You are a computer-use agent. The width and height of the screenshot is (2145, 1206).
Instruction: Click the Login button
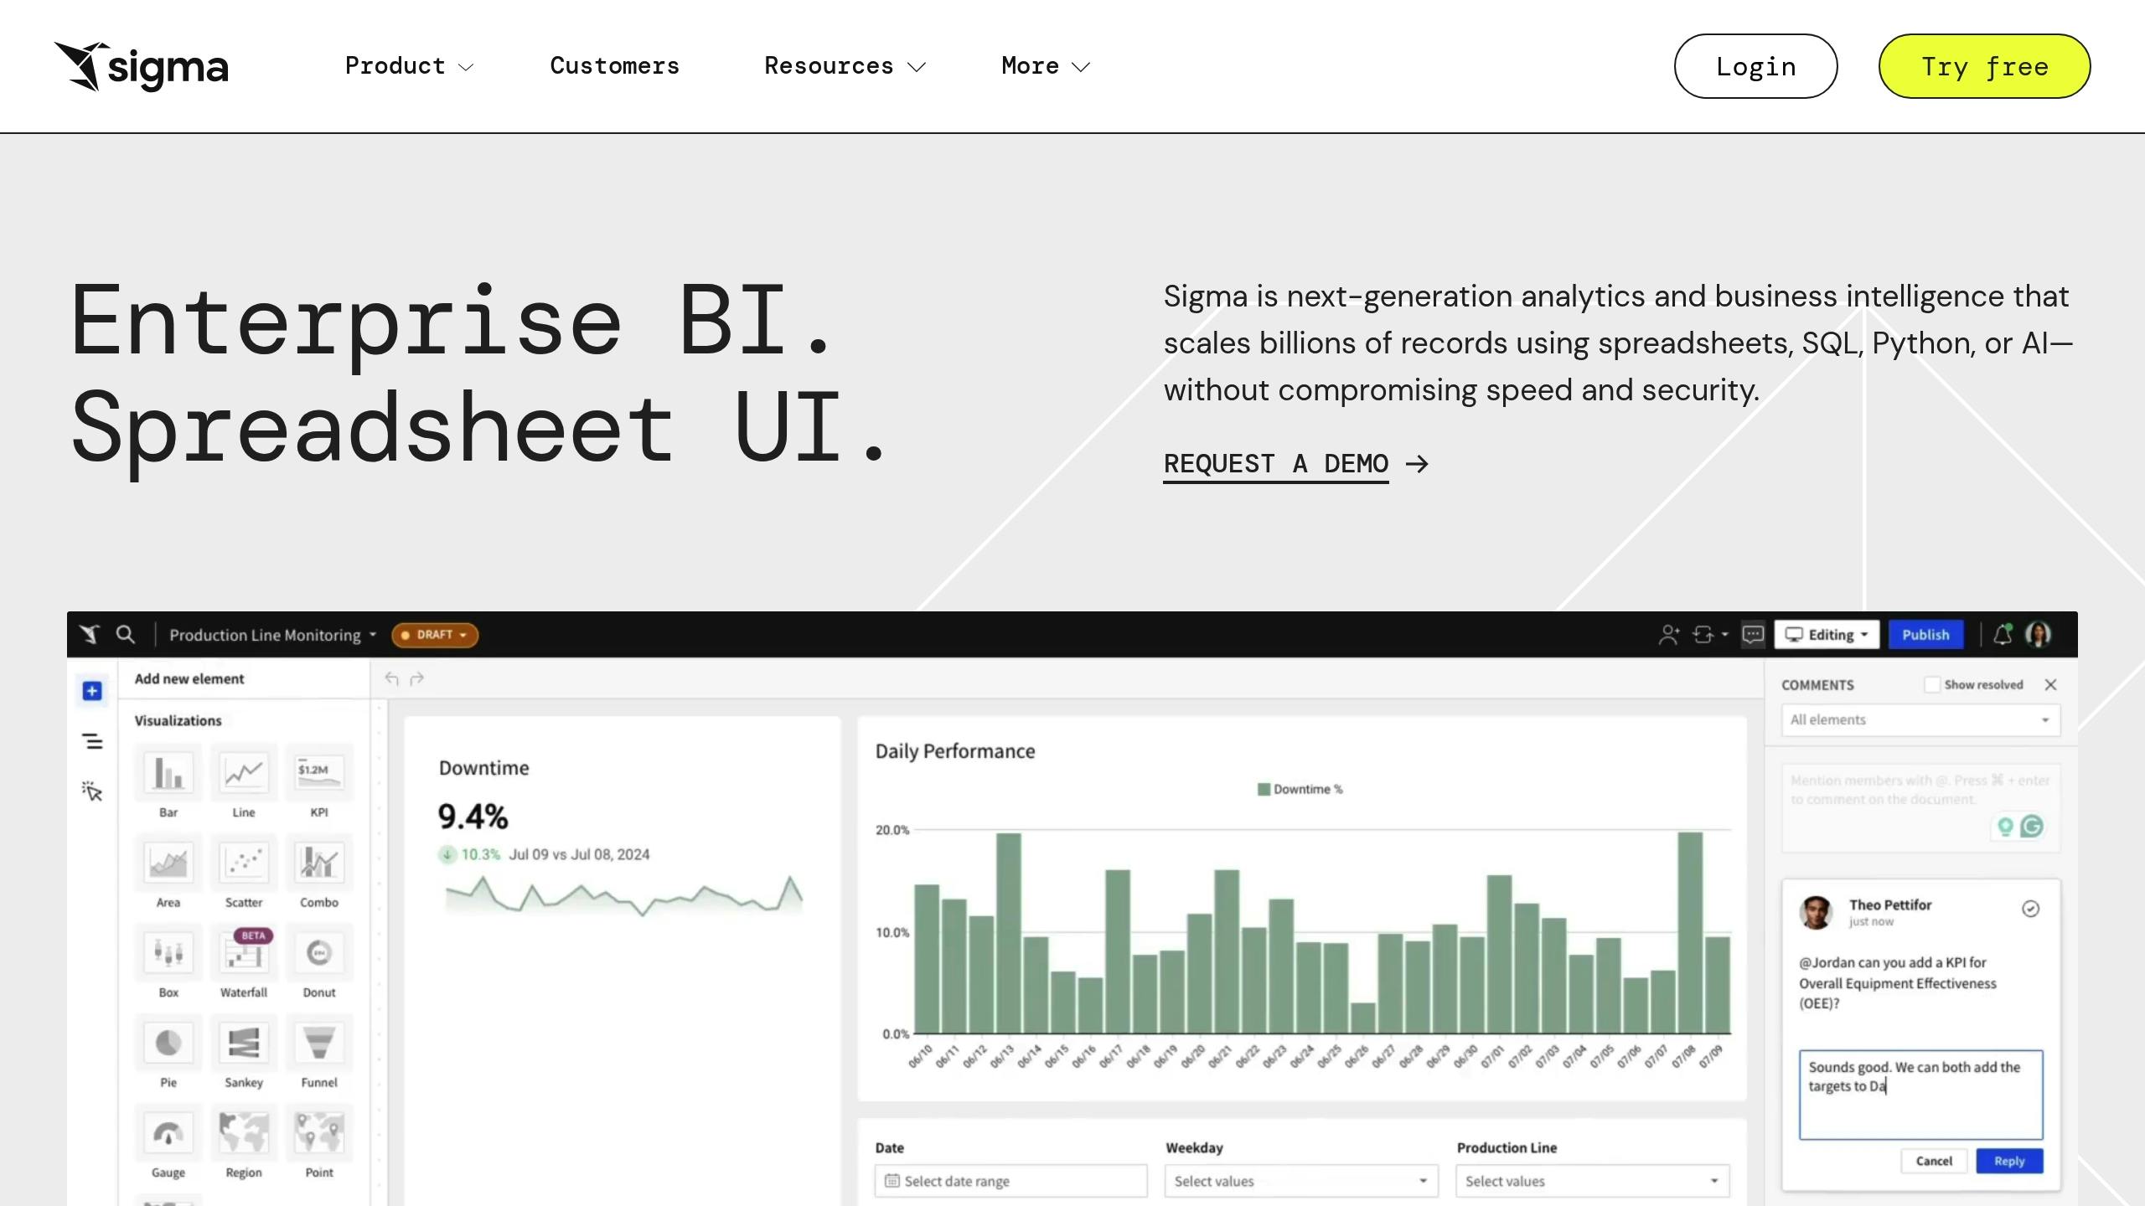pyautogui.click(x=1755, y=66)
